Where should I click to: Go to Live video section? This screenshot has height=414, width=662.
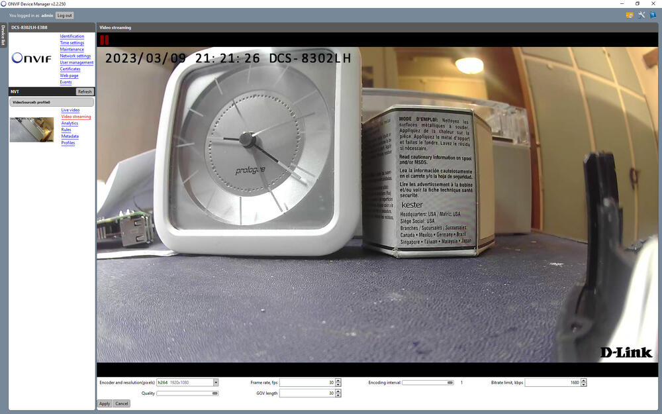70,110
